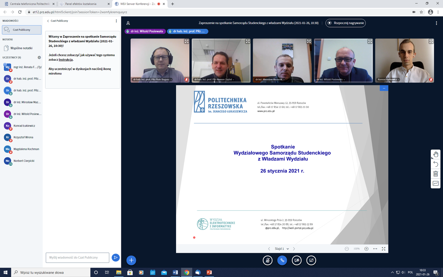Click the trash icon to clear annotations

click(x=436, y=174)
